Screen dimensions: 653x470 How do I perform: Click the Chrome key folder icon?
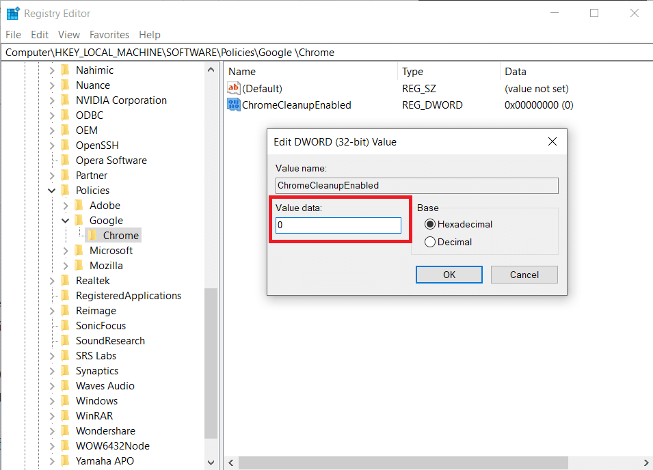click(93, 236)
